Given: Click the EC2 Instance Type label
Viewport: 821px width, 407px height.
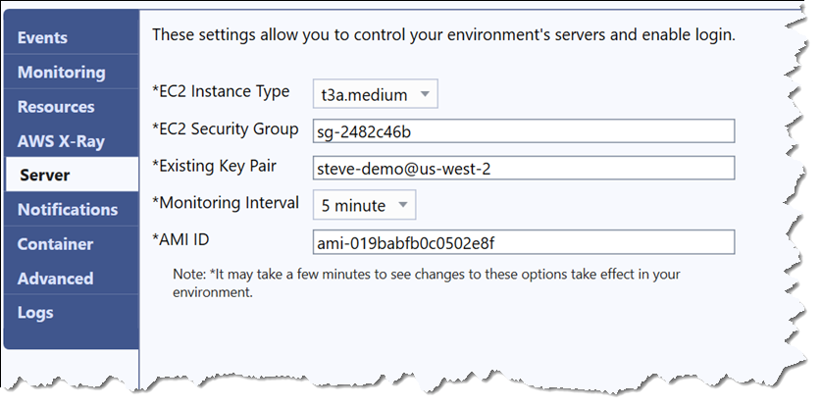Looking at the screenshot, I should pyautogui.click(x=221, y=91).
